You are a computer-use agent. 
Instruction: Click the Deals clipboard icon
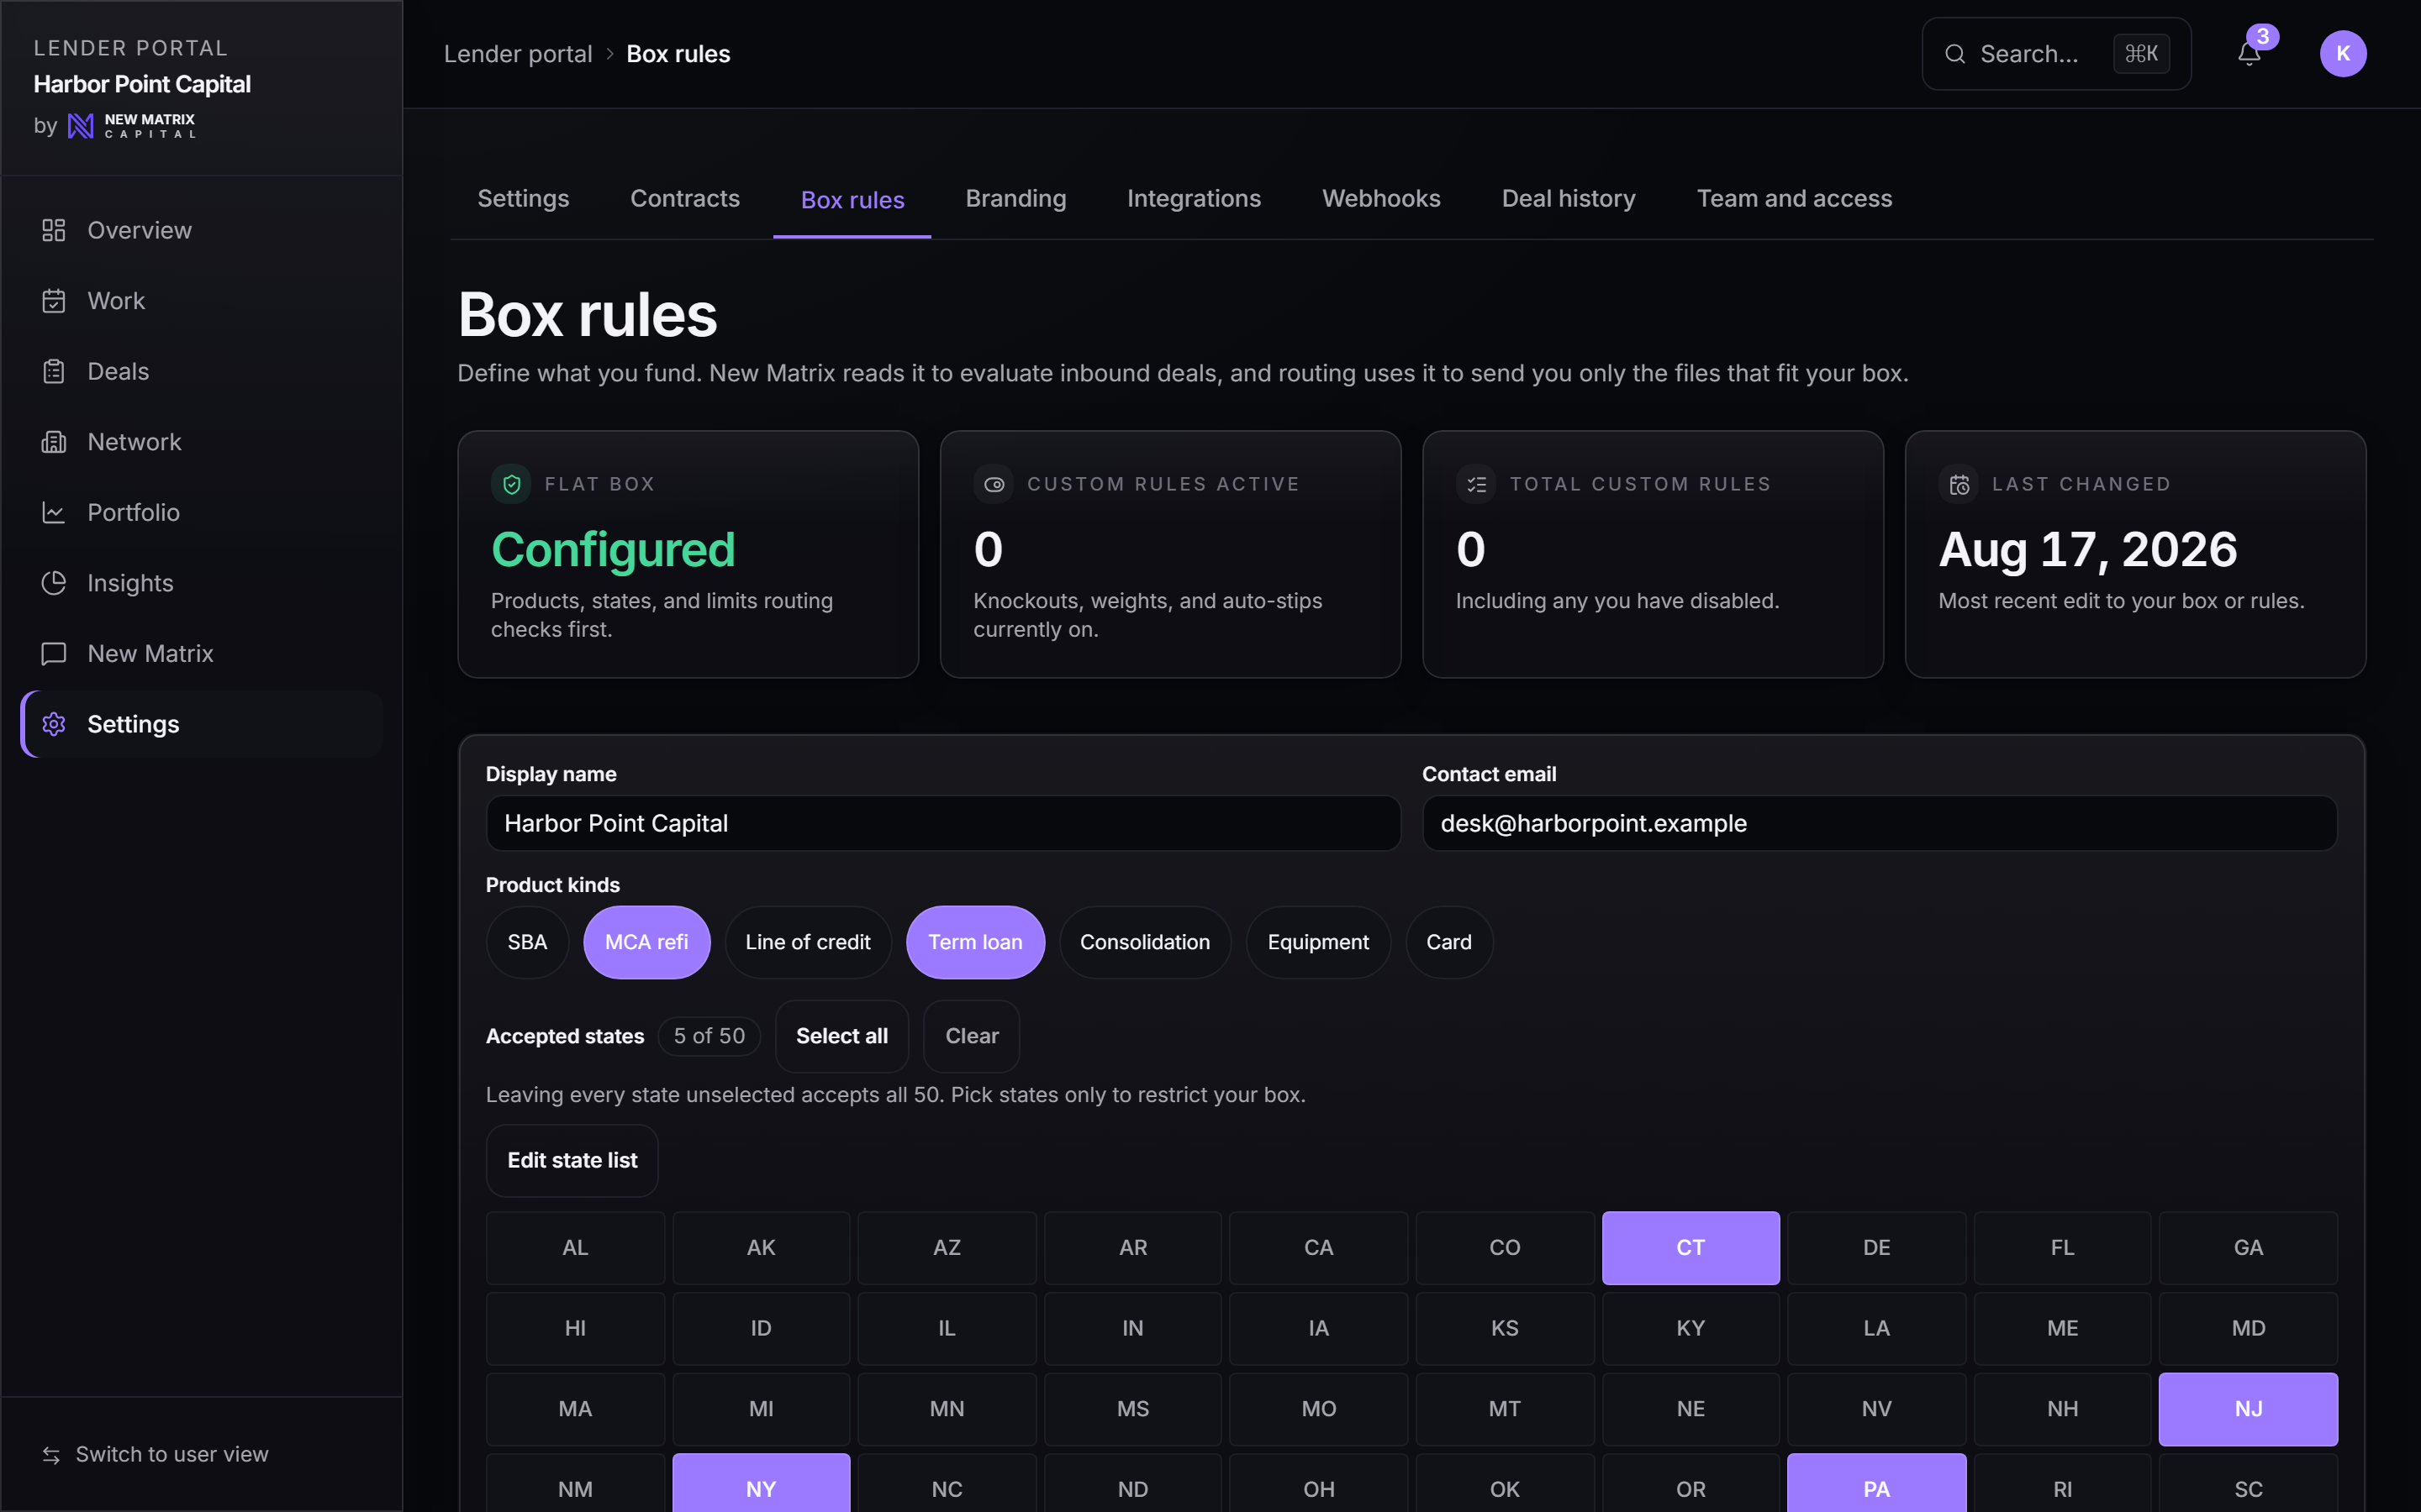[54, 371]
